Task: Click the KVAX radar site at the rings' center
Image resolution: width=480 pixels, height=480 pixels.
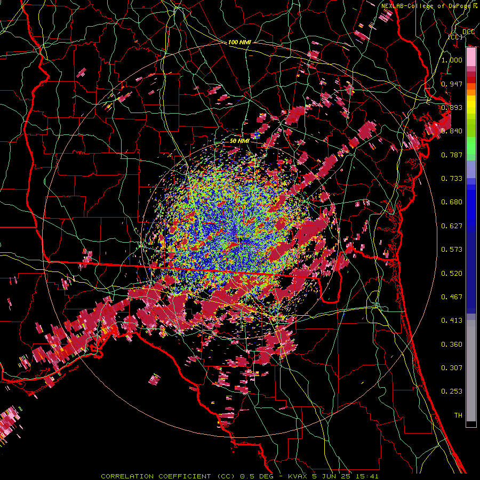Action: (x=240, y=241)
